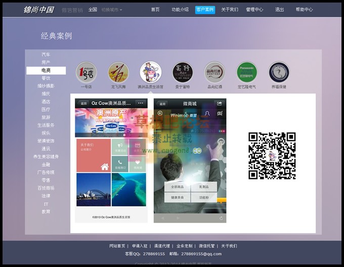Select 装潢装饰 category in sidebar
This screenshot has height=267, width=344.
[46, 141]
